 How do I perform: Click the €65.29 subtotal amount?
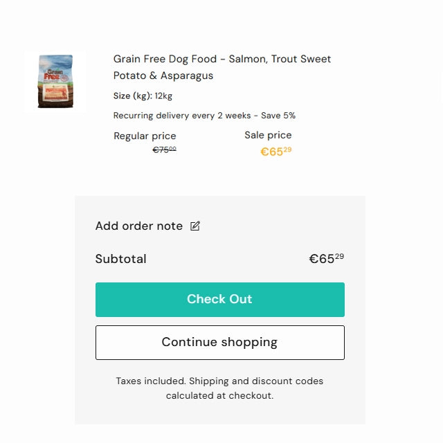326,259
